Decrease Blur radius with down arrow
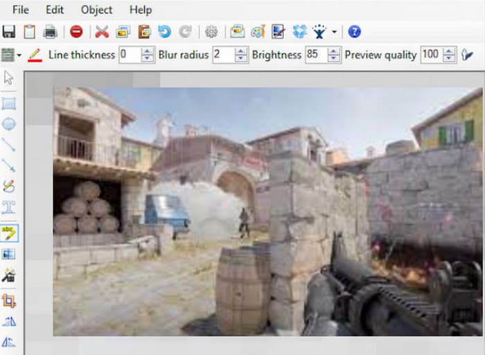Viewport: 485px width, 355px height. pyautogui.click(x=241, y=58)
